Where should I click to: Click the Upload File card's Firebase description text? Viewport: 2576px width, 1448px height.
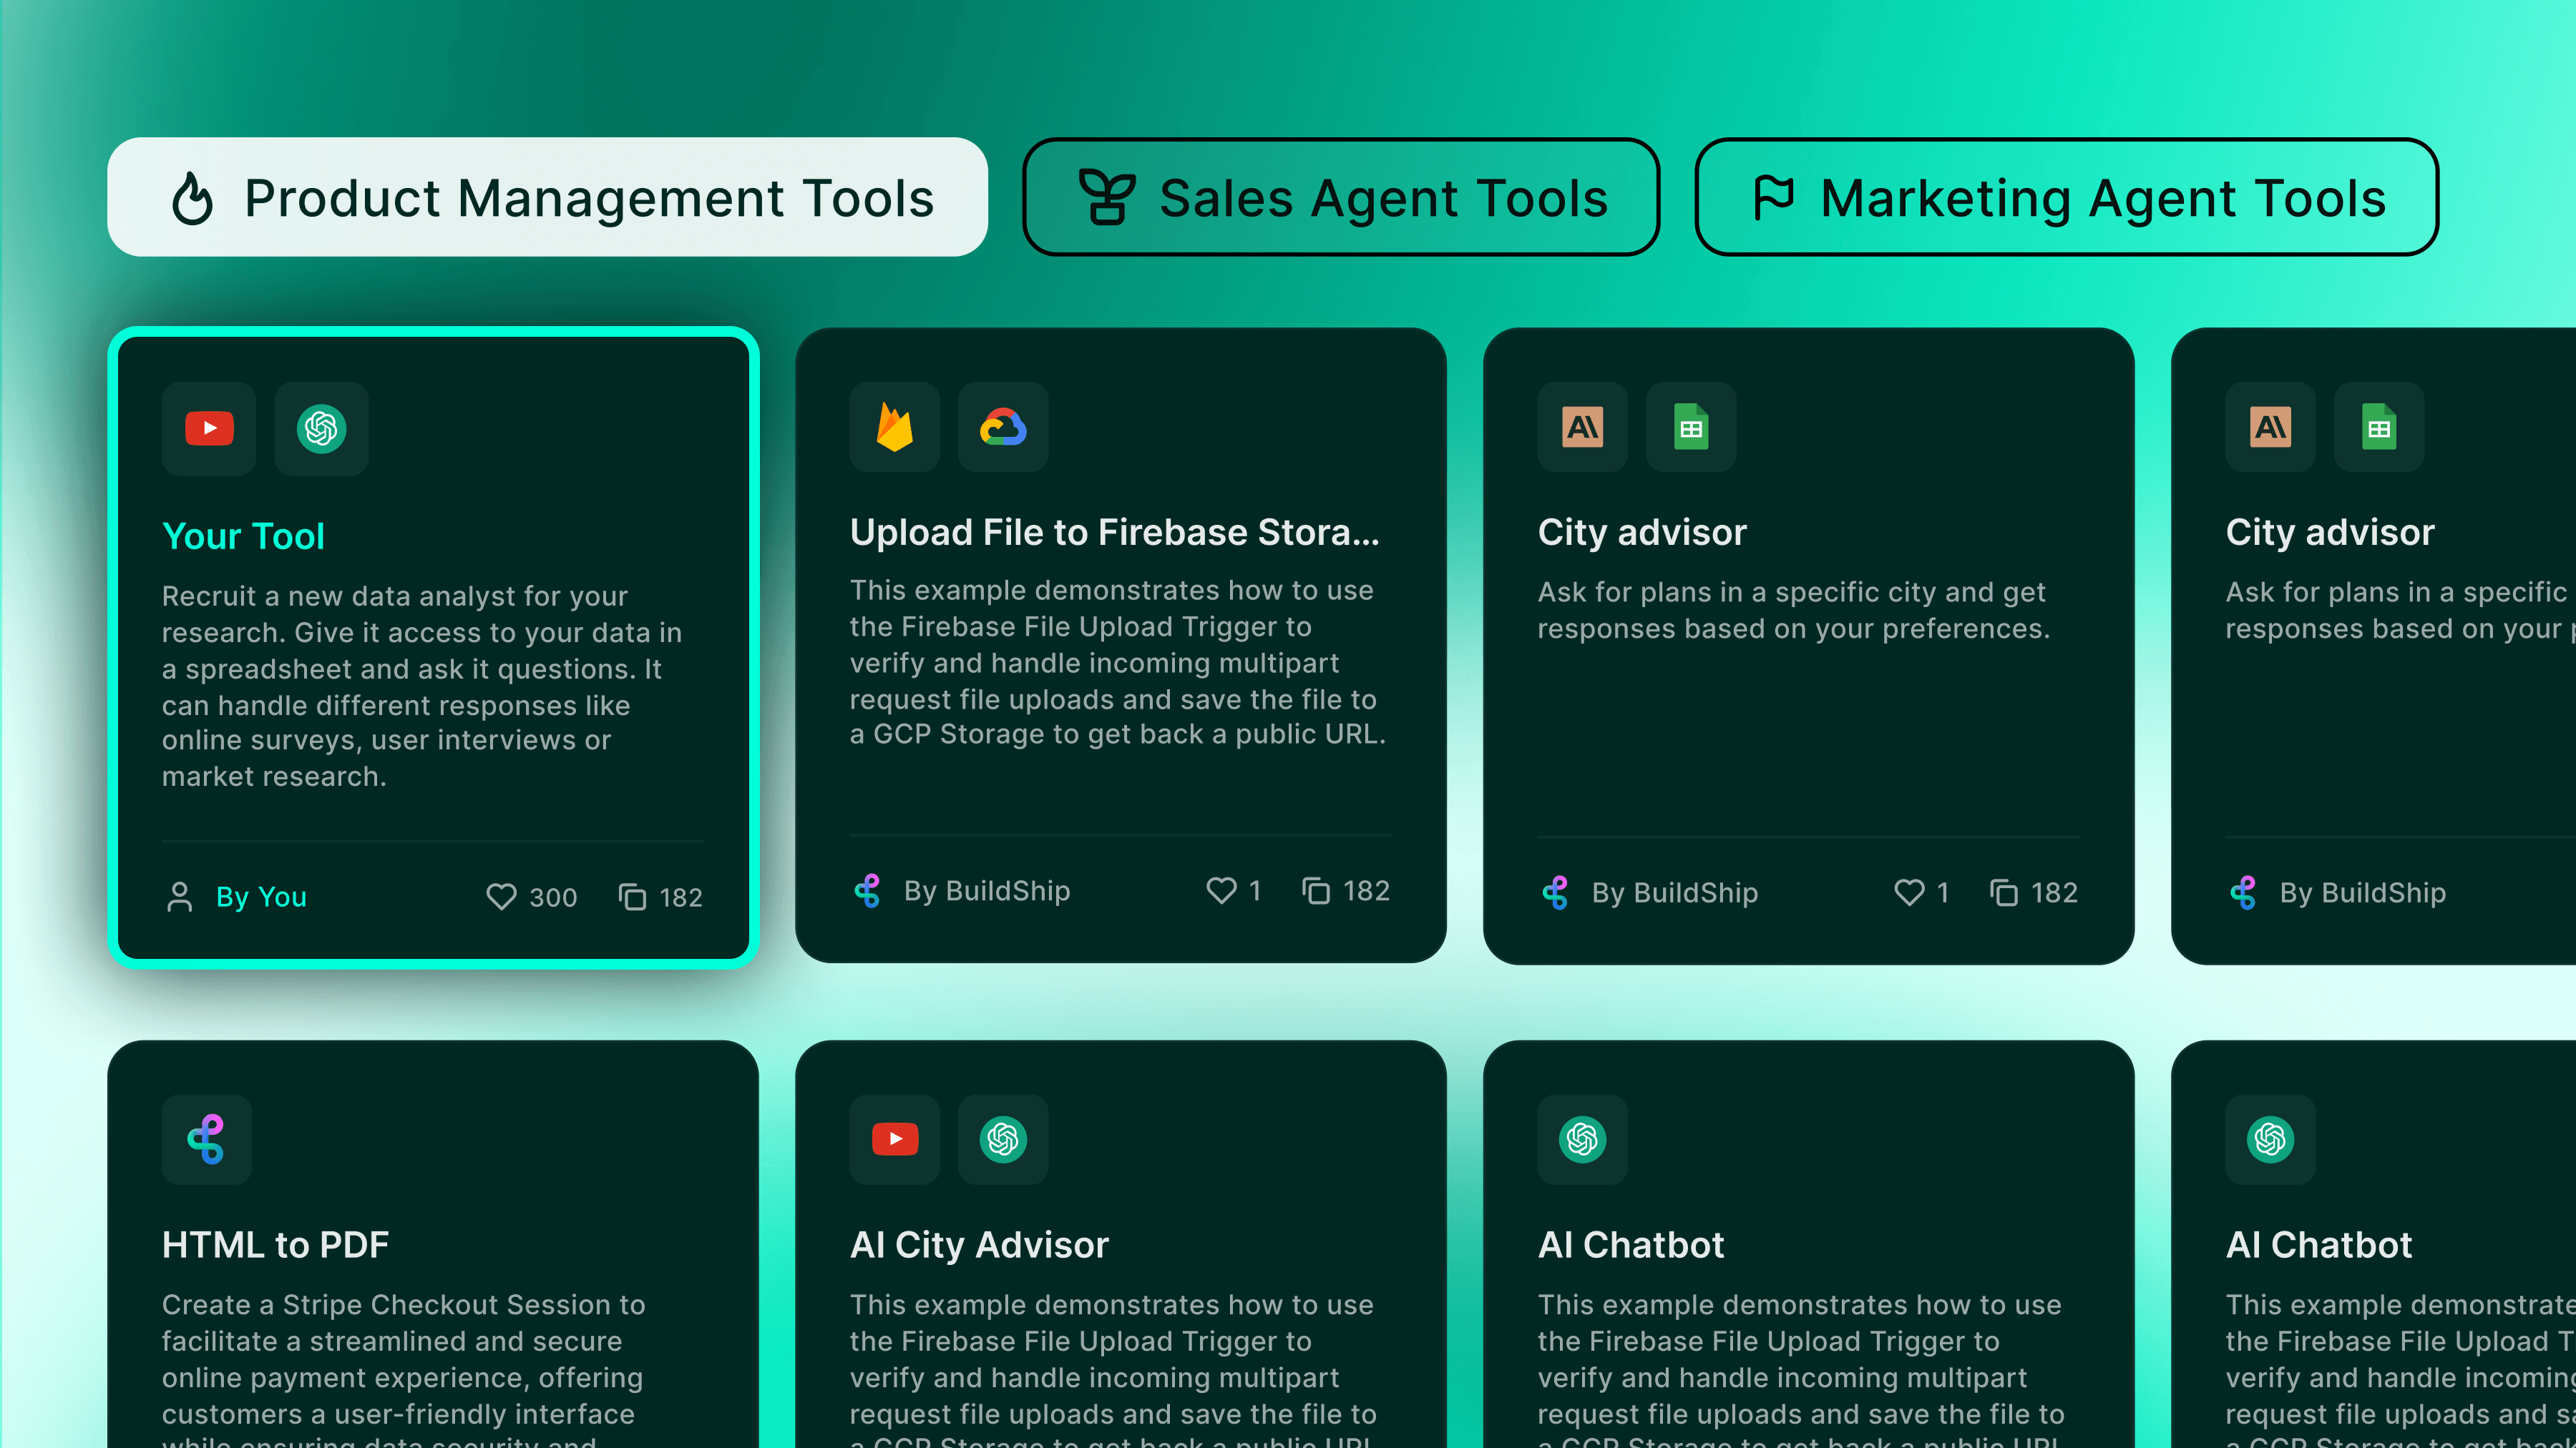(1118, 663)
